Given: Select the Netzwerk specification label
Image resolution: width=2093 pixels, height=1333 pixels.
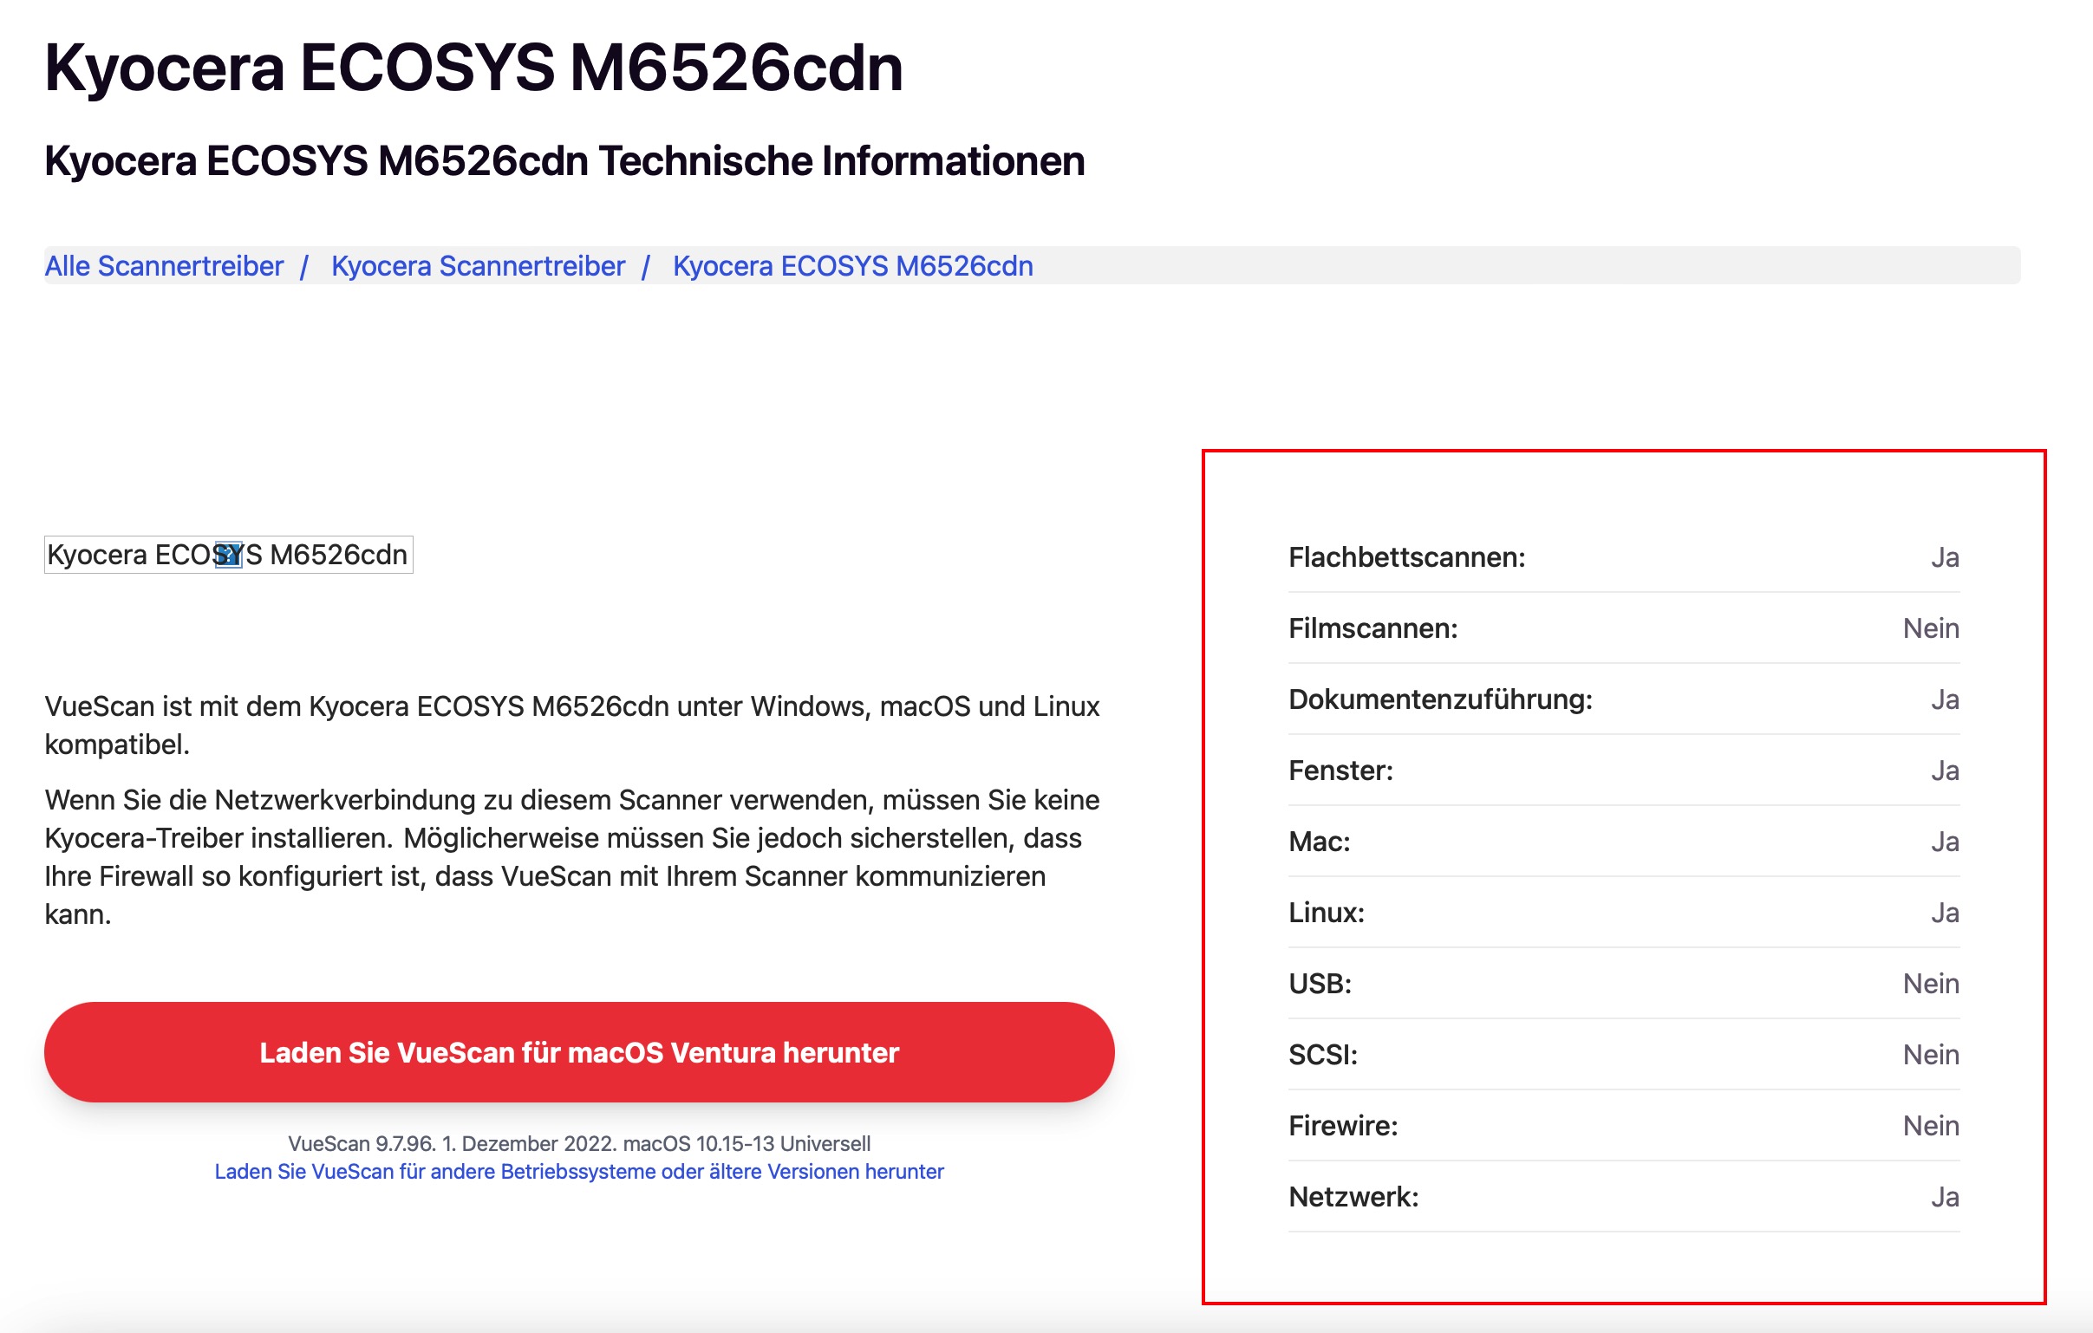Looking at the screenshot, I should click(1353, 1198).
